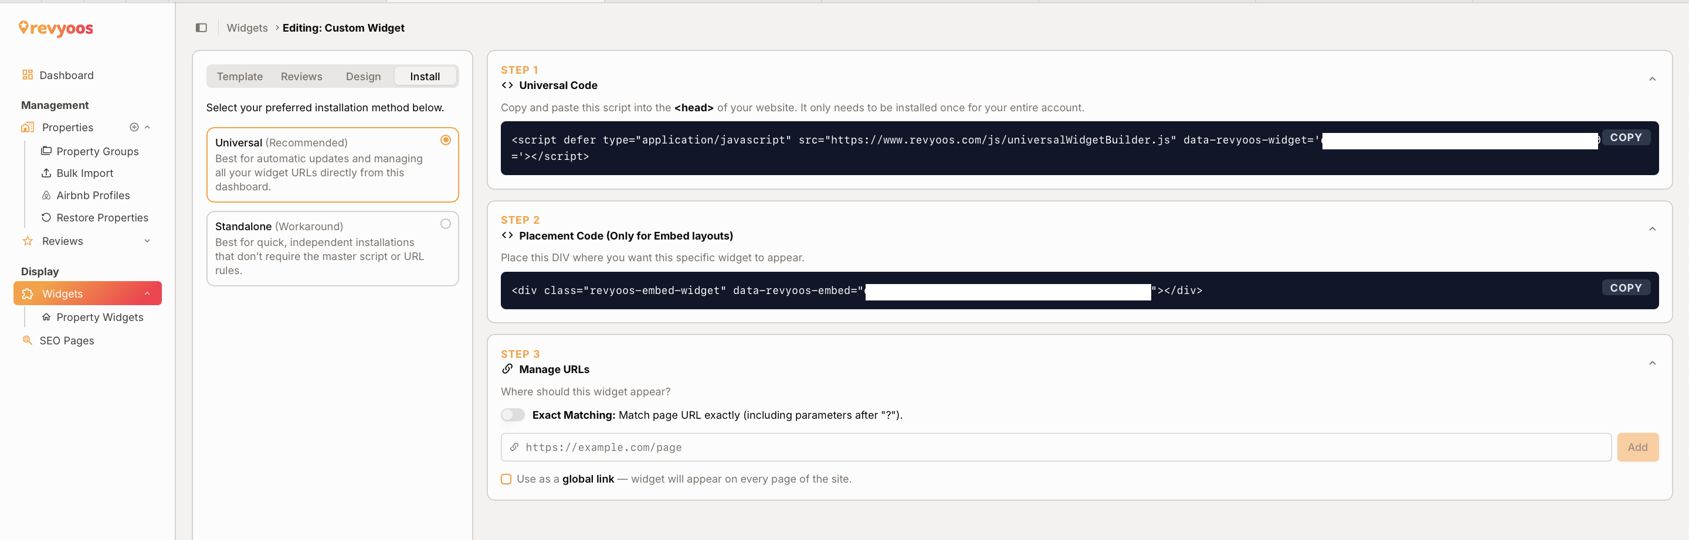Screen dimensions: 1689x540
Task: Click the 'STEP 3' heading text
Action: click(x=520, y=354)
